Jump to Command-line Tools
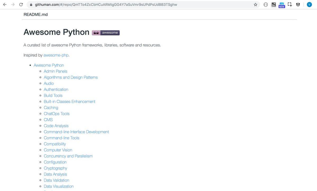Screen dimensions: 317x191 click(x=62, y=138)
